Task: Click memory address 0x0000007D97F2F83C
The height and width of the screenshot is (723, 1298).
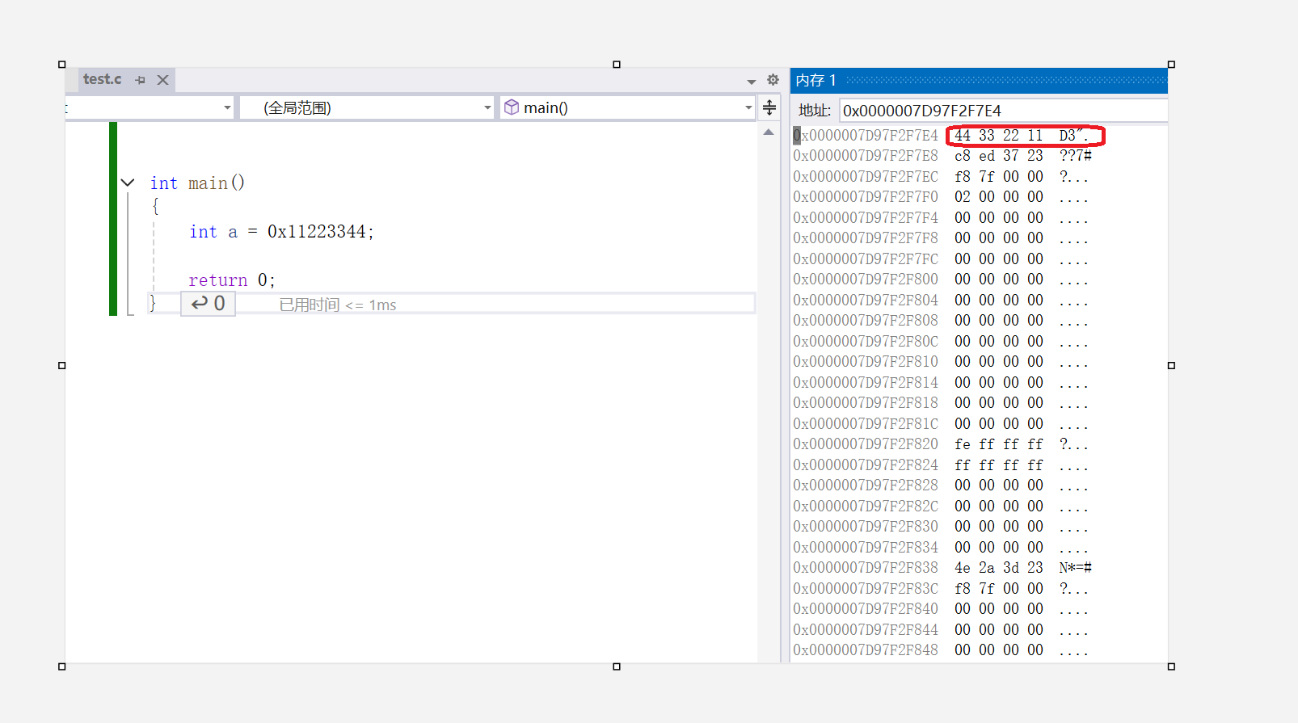Action: click(x=866, y=588)
